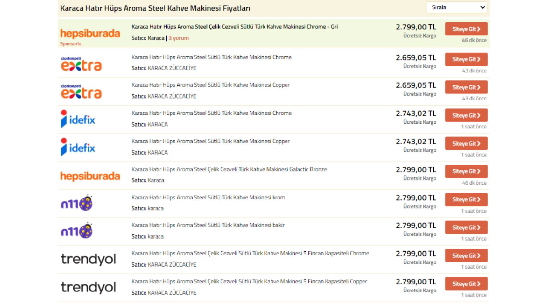Open idefix's 'Türk Kahve Makinesi Copper' title
The width and height of the screenshot is (543, 305).
click(x=210, y=141)
